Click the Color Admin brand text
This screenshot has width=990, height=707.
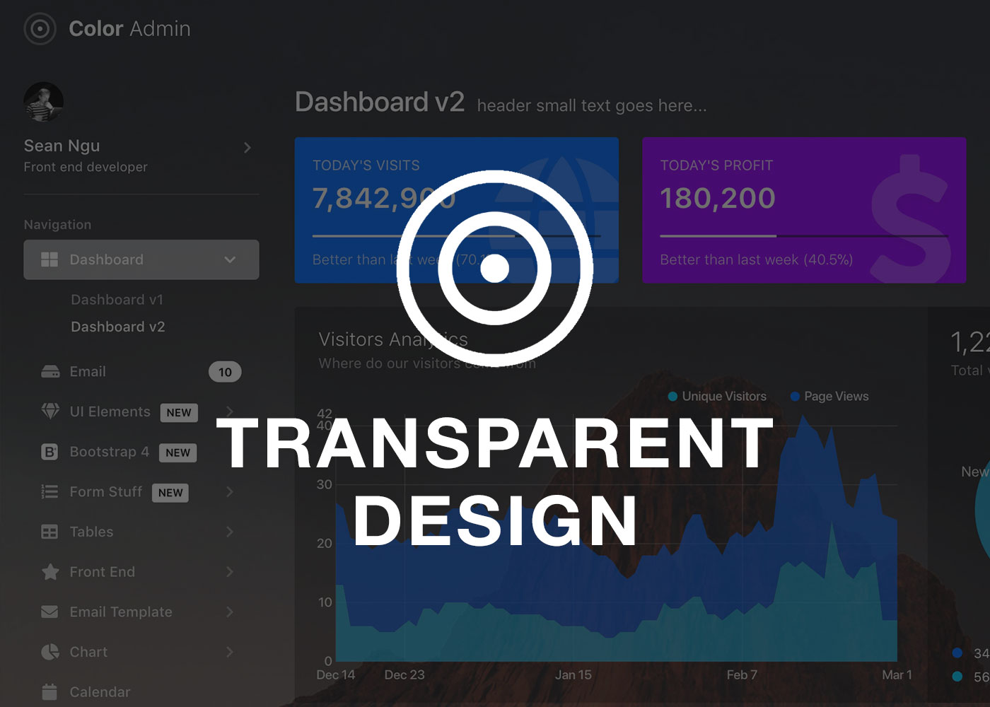(129, 29)
